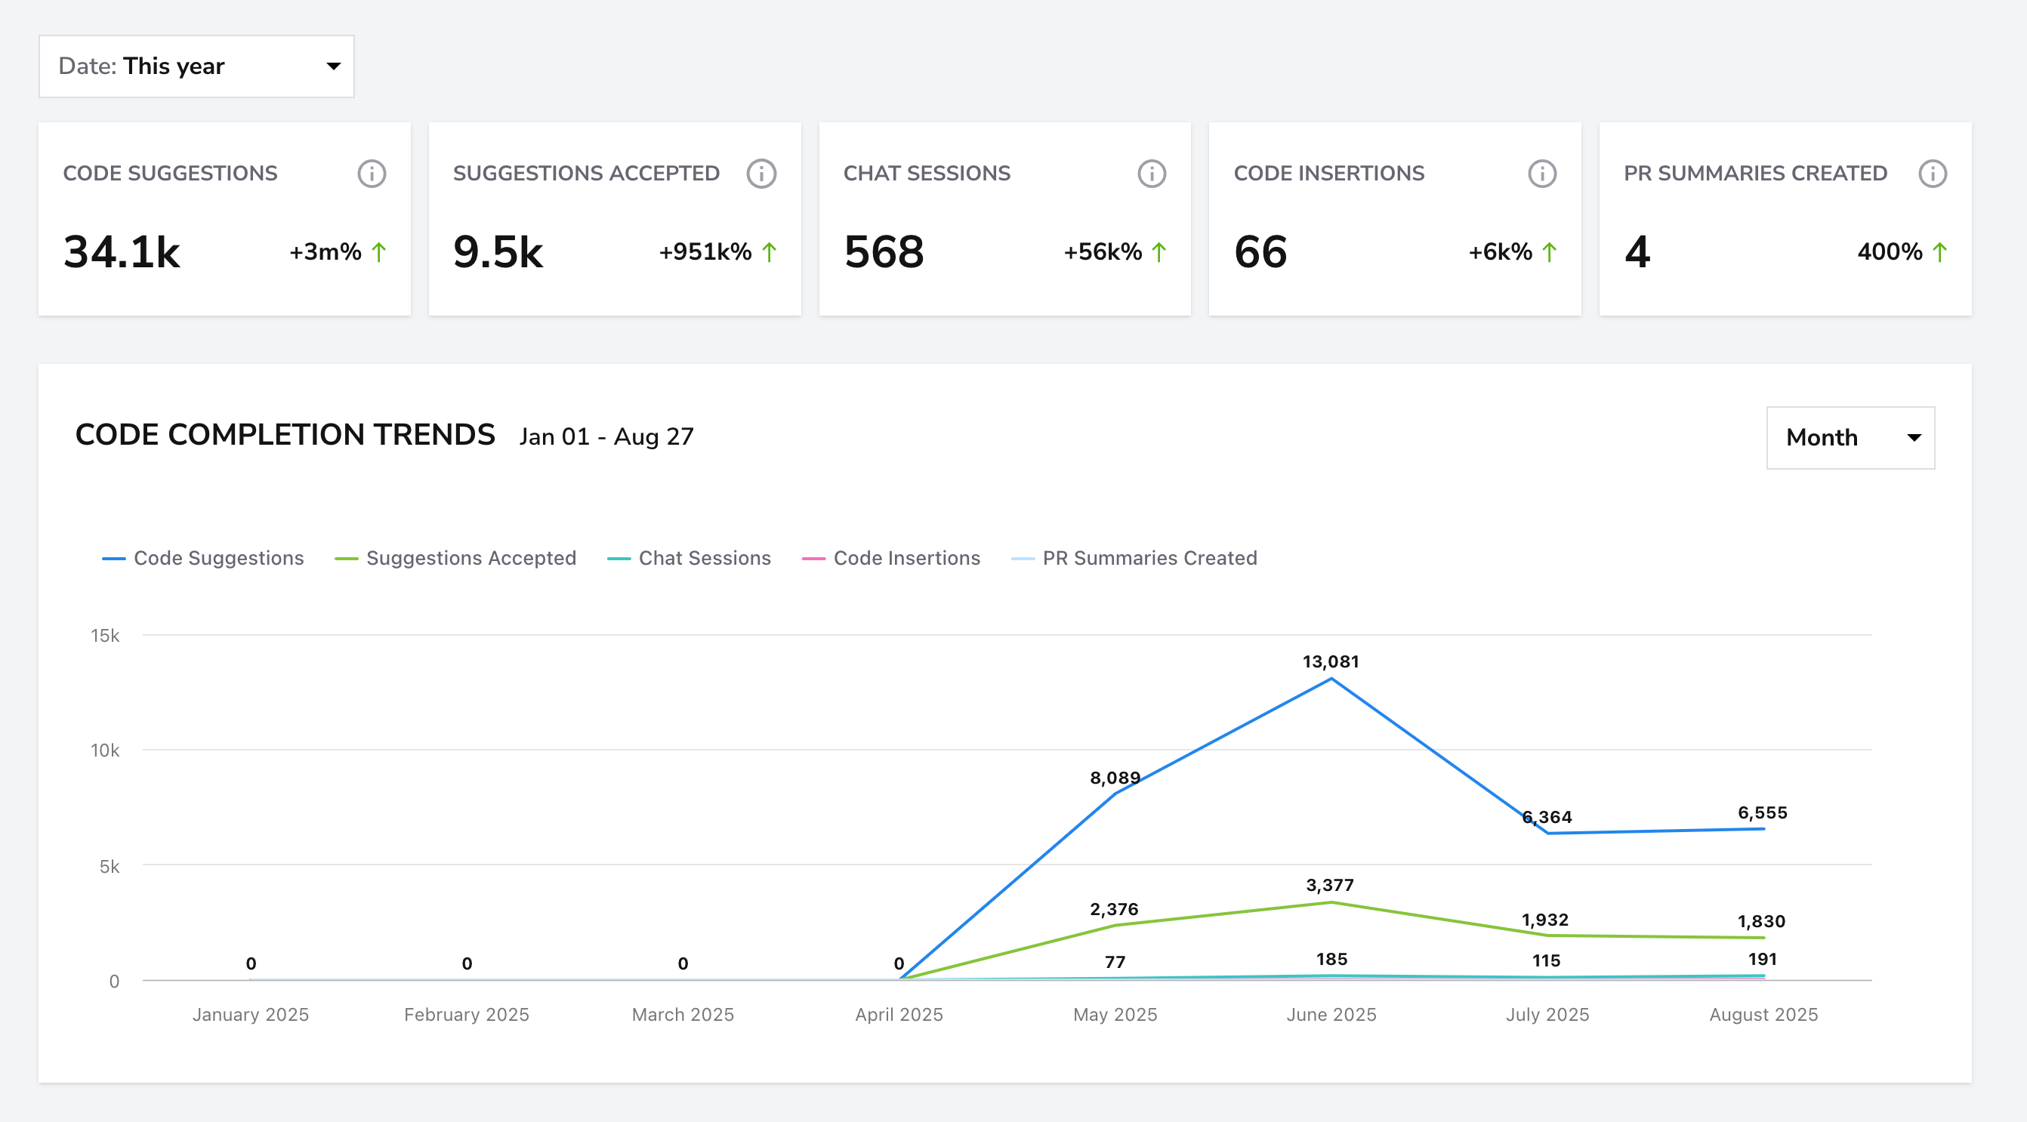Click the 3,377 June accepted data label
Image resolution: width=2027 pixels, height=1122 pixels.
pos(1330,885)
